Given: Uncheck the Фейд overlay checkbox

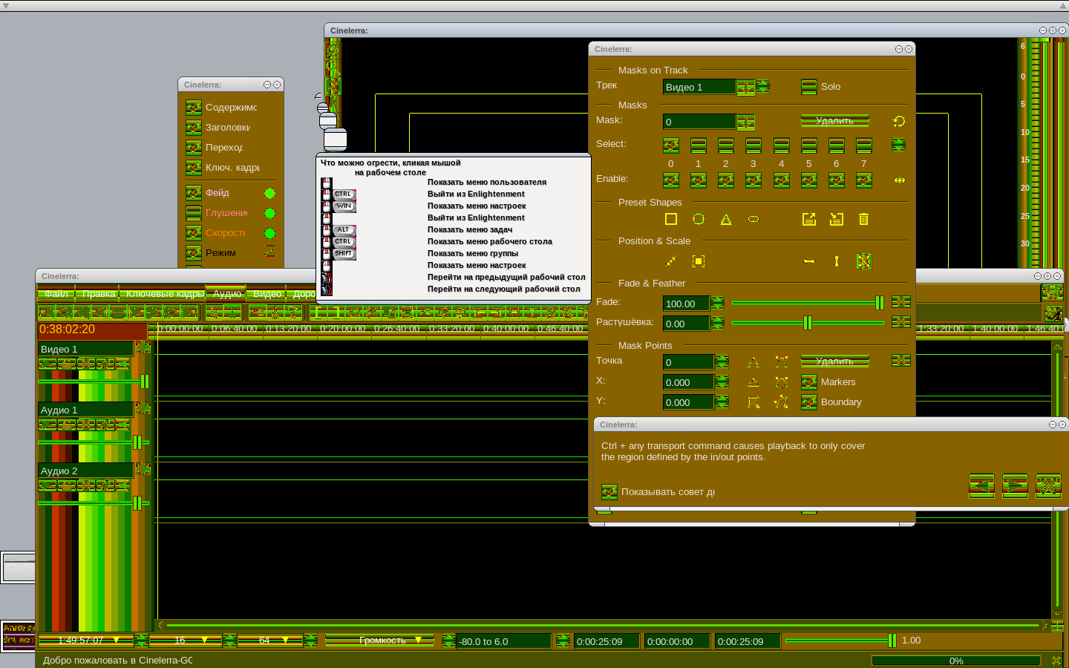Looking at the screenshot, I should [x=194, y=193].
